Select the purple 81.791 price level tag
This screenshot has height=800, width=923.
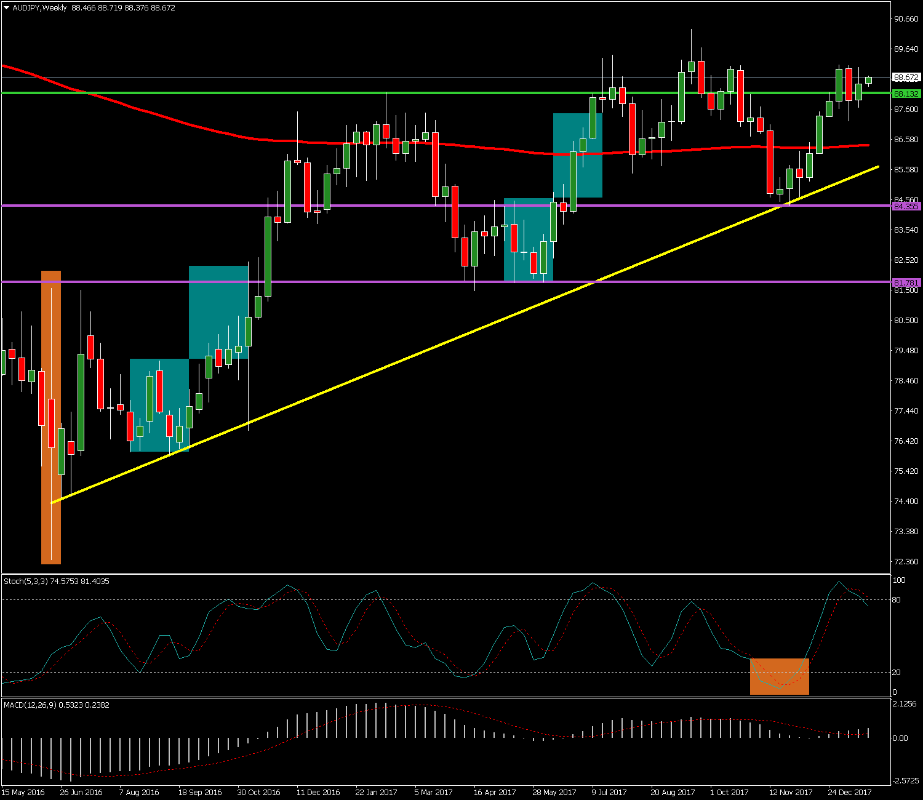click(x=906, y=282)
